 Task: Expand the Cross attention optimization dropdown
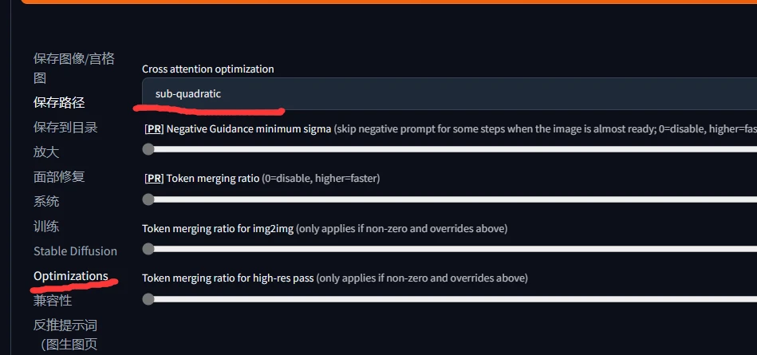tap(449, 93)
